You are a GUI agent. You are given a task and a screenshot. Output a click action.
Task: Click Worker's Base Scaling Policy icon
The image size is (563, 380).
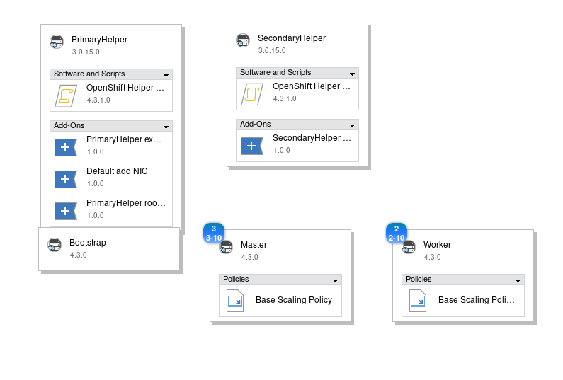coord(418,301)
